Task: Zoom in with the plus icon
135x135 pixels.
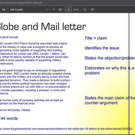Action: pos(54,10)
